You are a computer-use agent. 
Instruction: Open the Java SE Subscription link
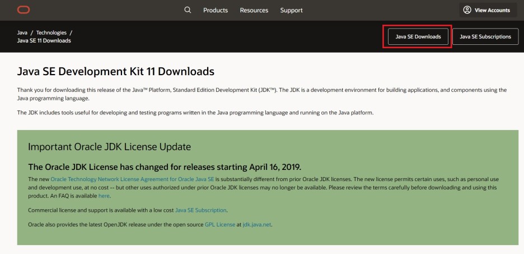coord(201,210)
